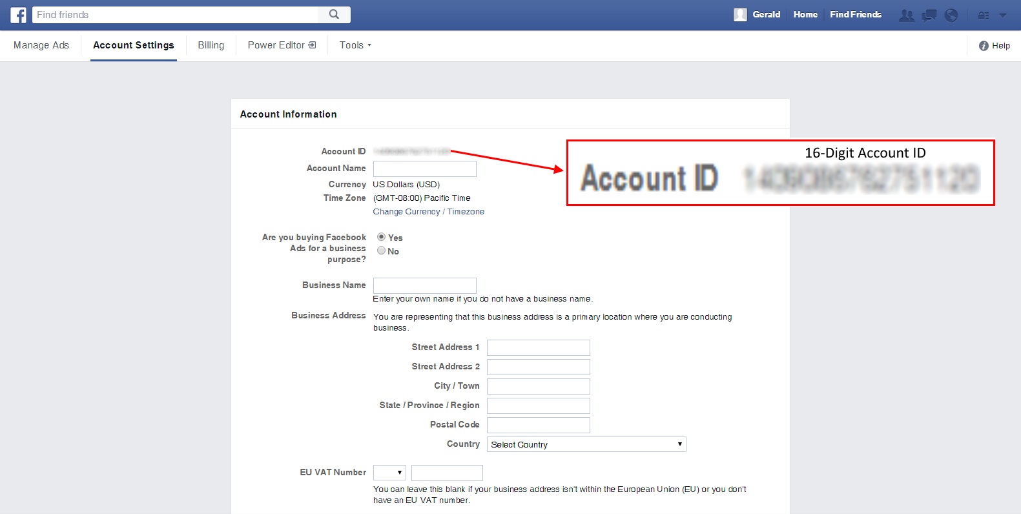Click Find Friends link
1021x514 pixels.
coord(856,14)
